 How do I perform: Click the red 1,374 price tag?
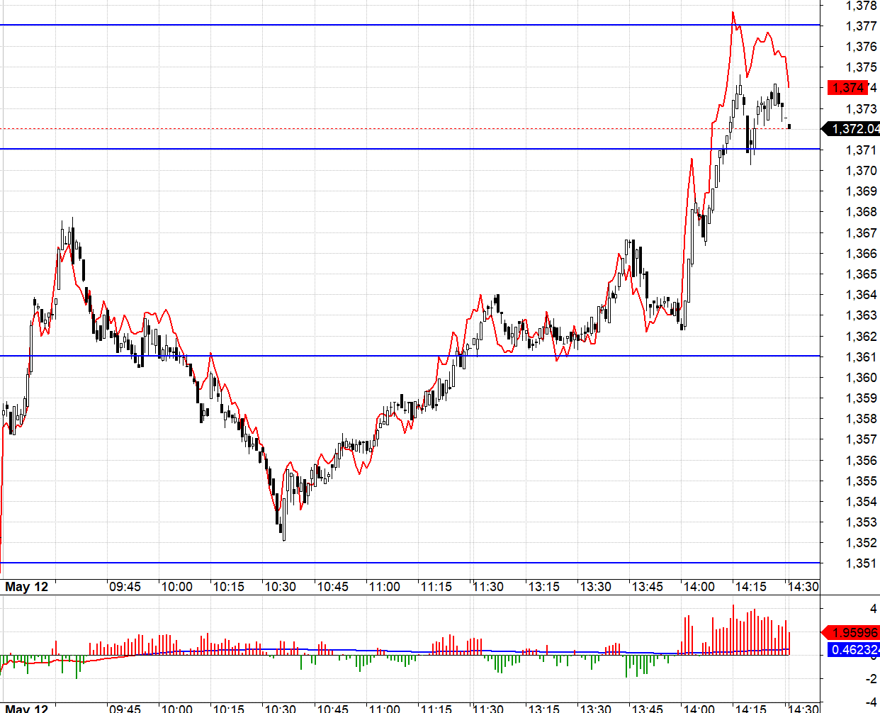coord(847,88)
